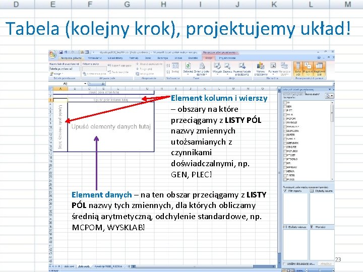The height and width of the screenshot is (272, 363).
Task: Click Upuść elementy danych tutaj area
Action: click(111, 127)
